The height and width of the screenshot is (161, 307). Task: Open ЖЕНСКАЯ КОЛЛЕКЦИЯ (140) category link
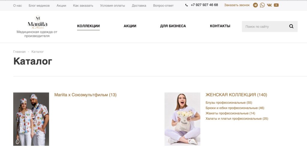pos(236,95)
